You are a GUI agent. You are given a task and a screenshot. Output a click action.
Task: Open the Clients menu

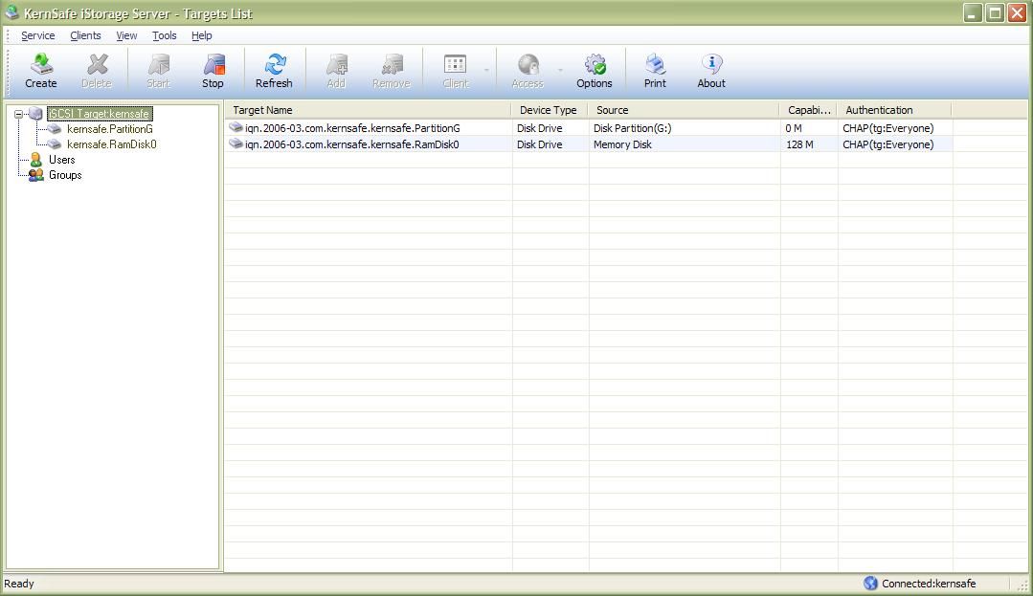[x=85, y=35]
